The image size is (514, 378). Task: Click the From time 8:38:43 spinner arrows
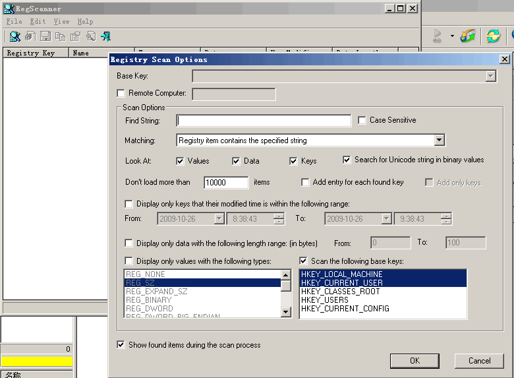pos(279,218)
